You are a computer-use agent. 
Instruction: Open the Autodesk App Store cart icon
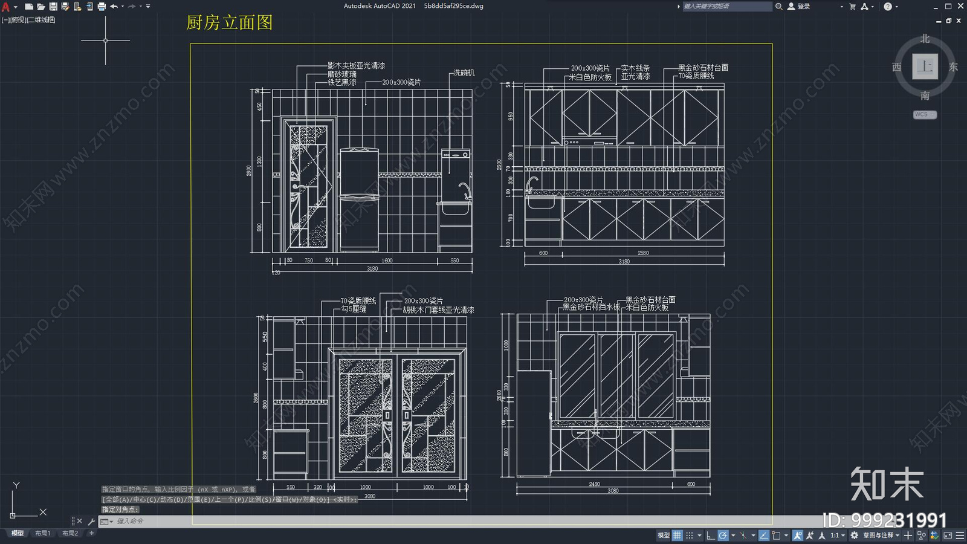pos(852,7)
